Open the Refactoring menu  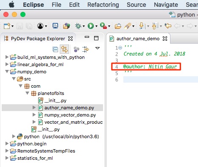pos(103,5)
